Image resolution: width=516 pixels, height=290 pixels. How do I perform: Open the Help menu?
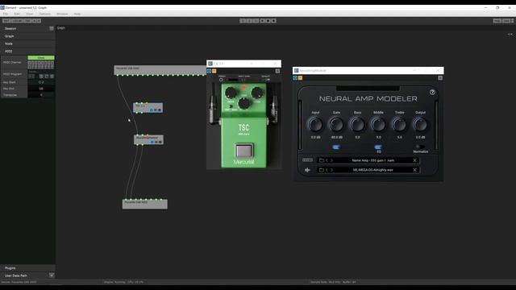pos(77,14)
